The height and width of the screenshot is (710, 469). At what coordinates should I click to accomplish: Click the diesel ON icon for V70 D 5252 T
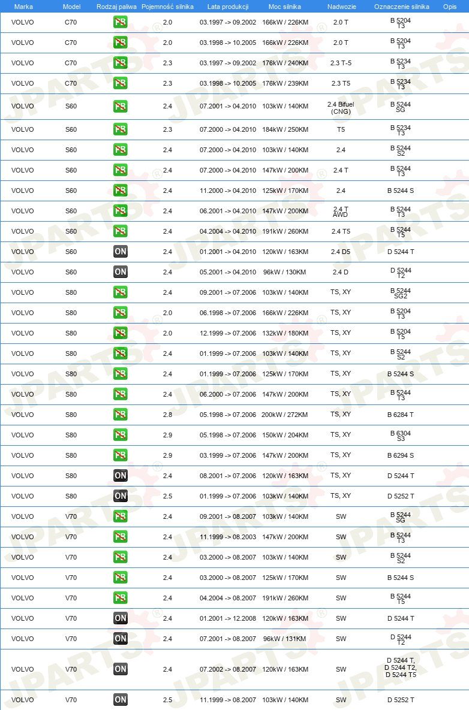(x=120, y=700)
